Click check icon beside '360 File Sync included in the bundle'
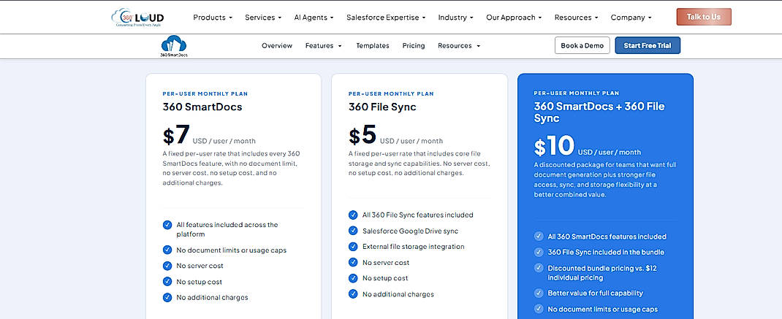The width and height of the screenshot is (782, 319). tap(539, 253)
